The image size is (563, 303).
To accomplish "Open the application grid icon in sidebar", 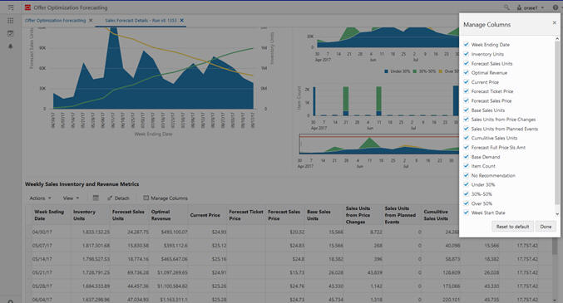I will coord(11,21).
